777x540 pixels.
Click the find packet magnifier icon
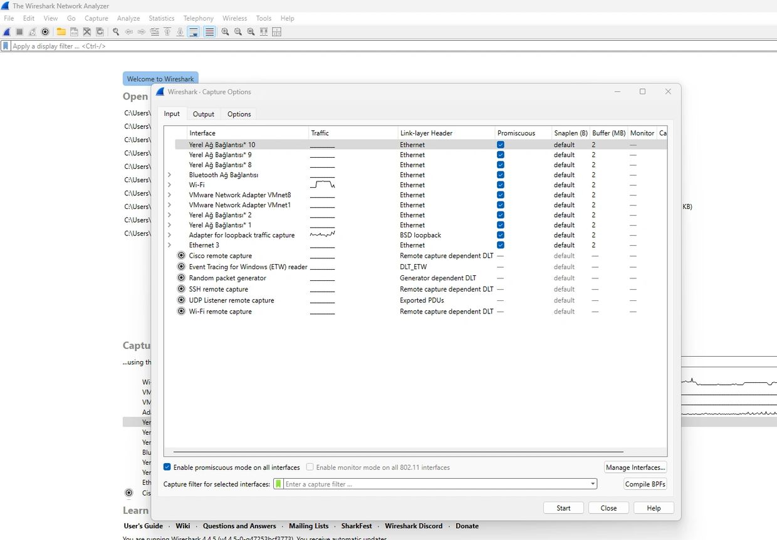(x=116, y=32)
